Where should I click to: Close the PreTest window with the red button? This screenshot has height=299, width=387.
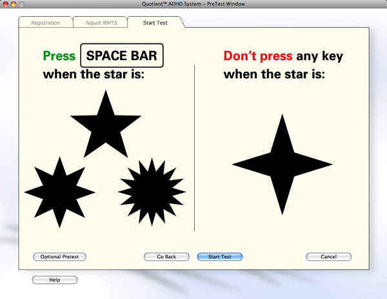[x=6, y=4]
